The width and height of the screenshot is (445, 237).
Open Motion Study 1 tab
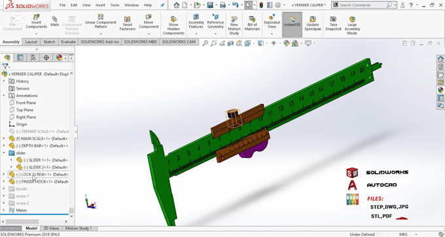coord(79,228)
